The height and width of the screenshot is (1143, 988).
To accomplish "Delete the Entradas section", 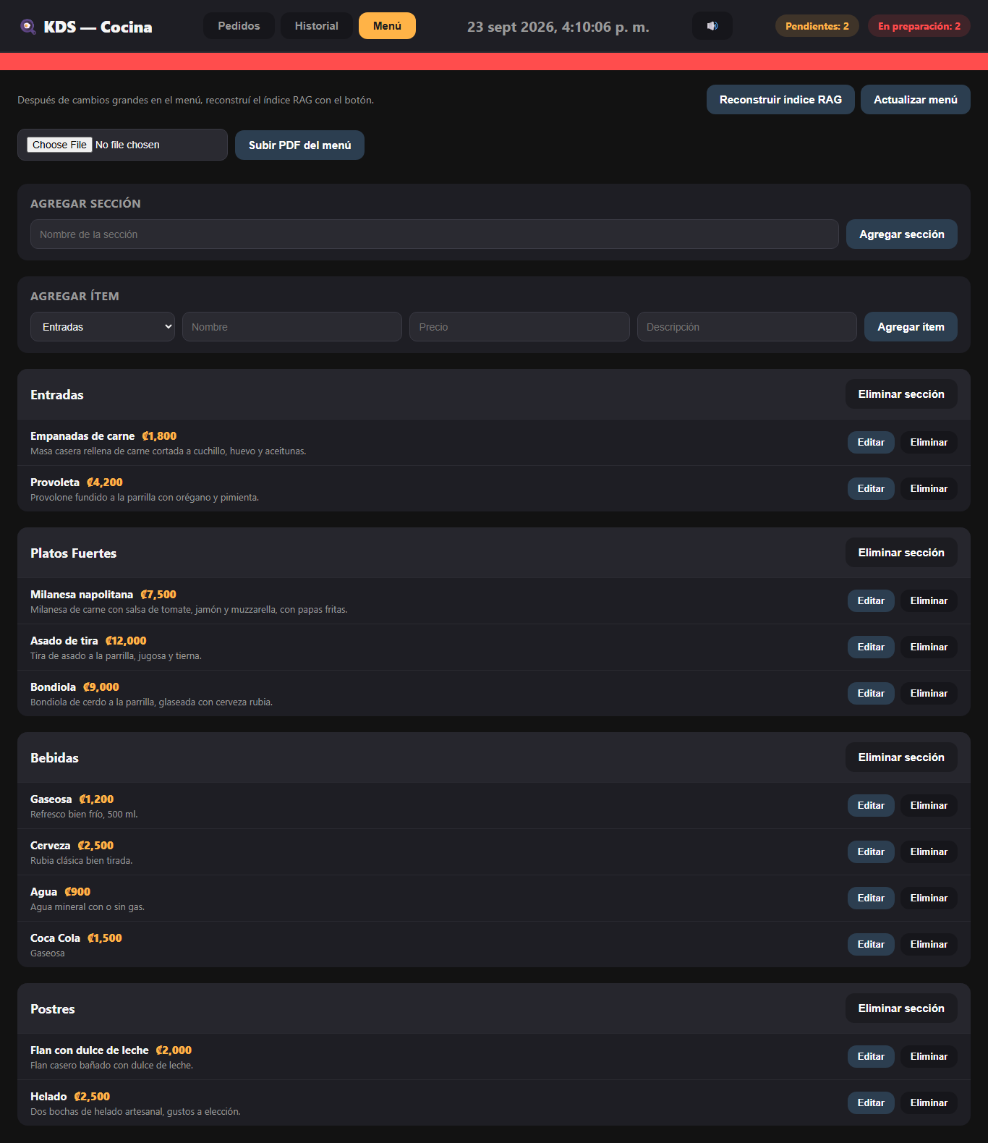I will pos(901,394).
